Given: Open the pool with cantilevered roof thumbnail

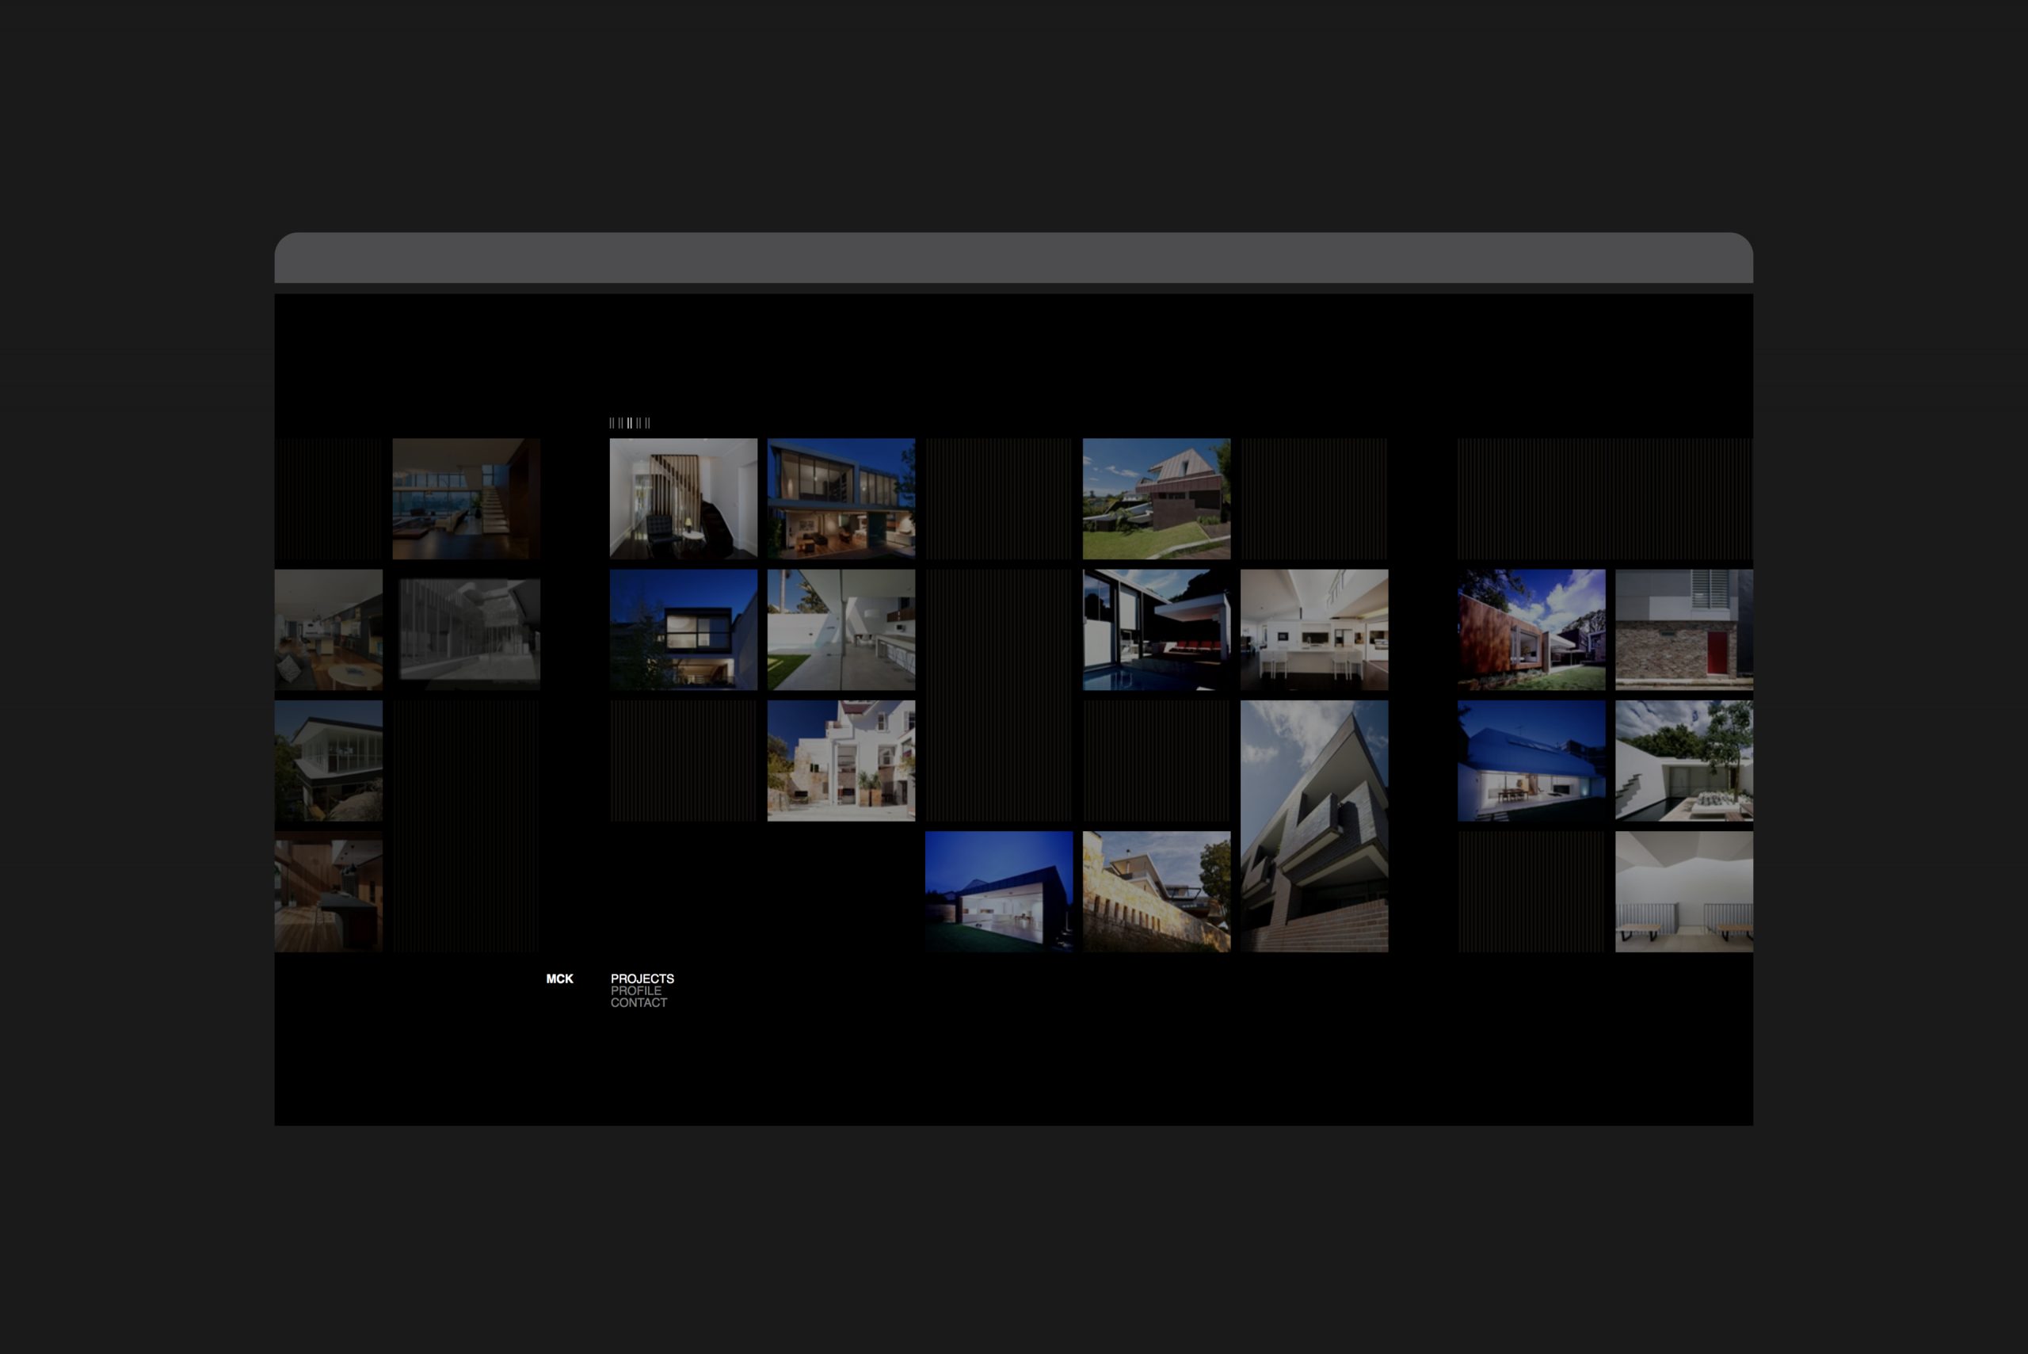Looking at the screenshot, I should pos(1156,630).
